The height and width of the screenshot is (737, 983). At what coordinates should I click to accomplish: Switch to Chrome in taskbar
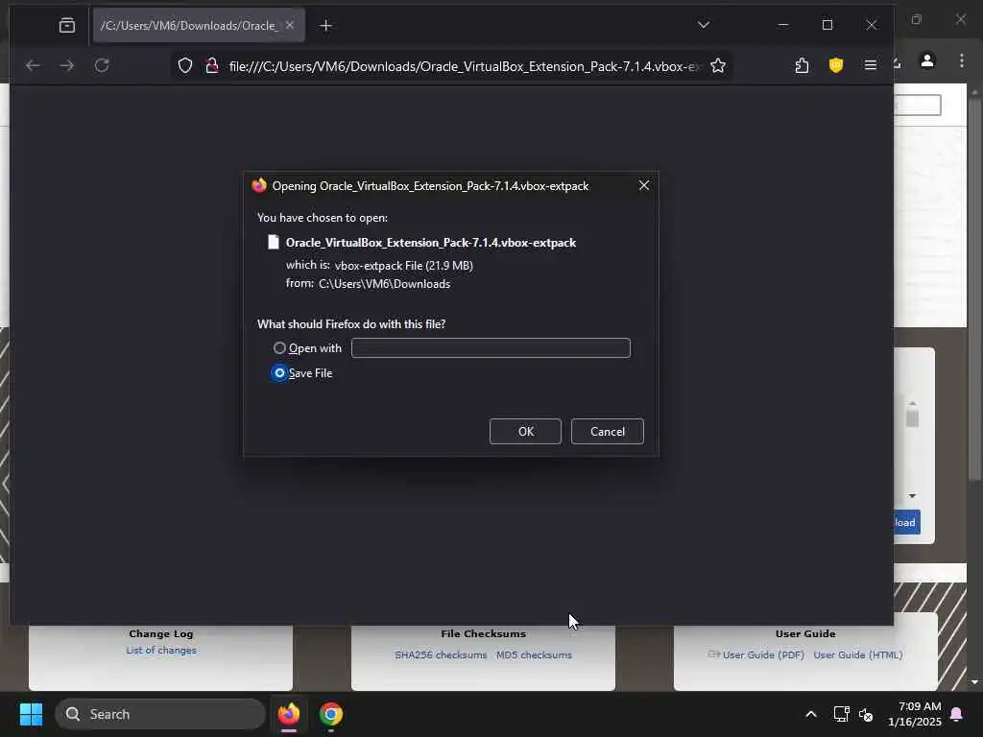331,714
